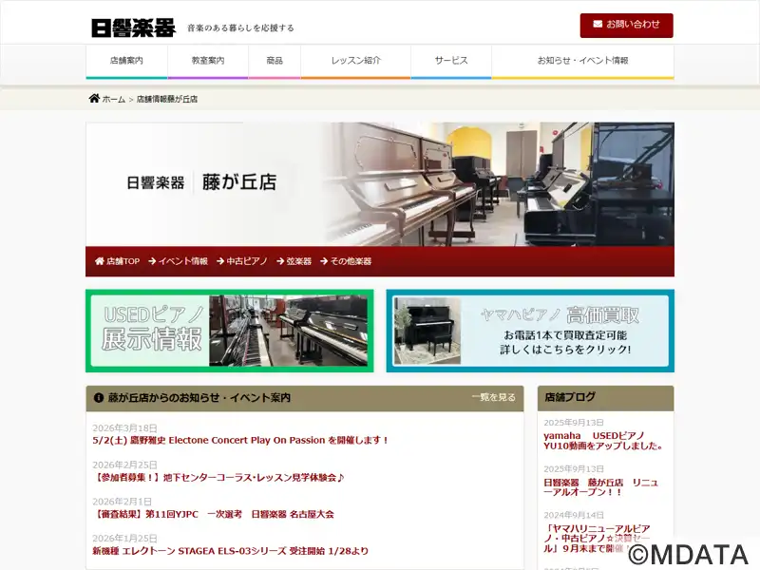Click the home icon in breadcrumb
This screenshot has width=760, height=570.
pyautogui.click(x=94, y=99)
